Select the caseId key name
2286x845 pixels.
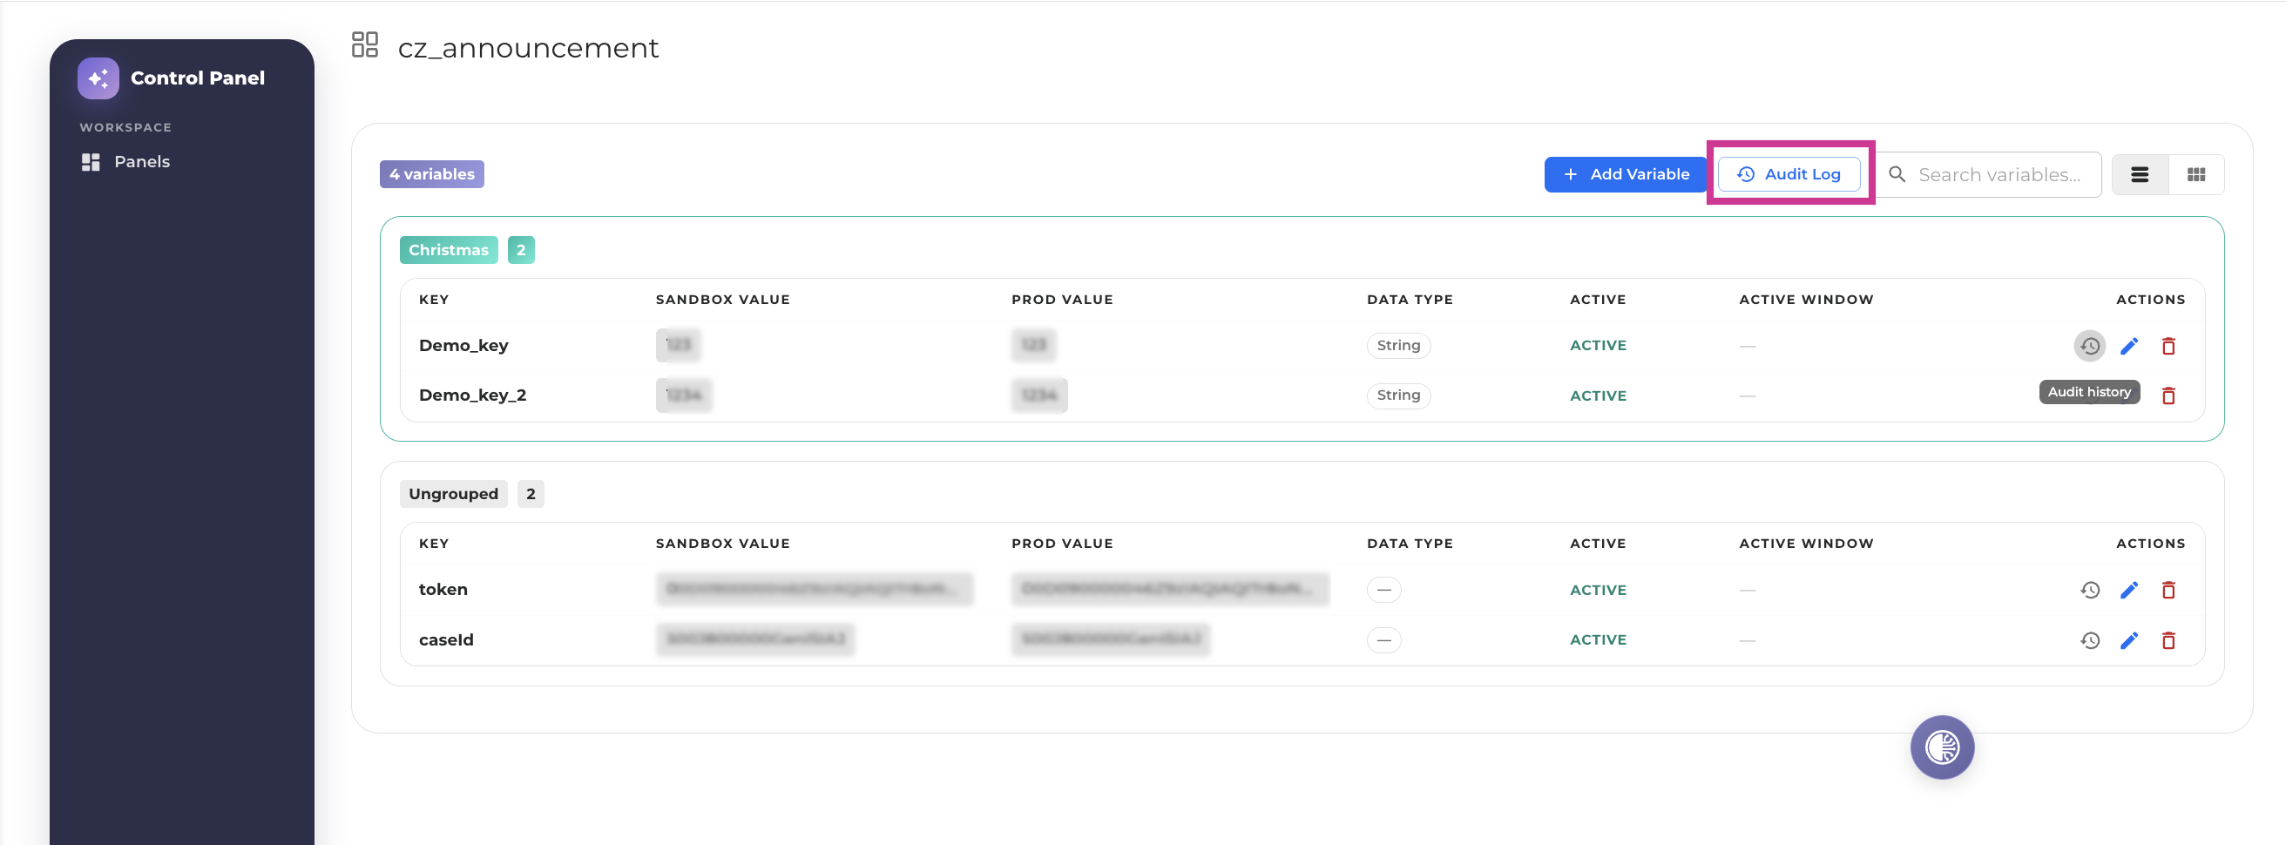[x=445, y=640]
